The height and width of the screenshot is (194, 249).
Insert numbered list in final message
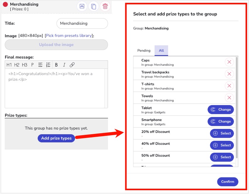(x=48, y=65)
